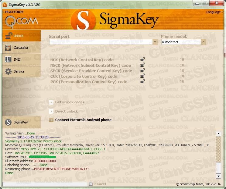Image resolution: width=226 pixels, height=189 pixels.
Task: Click the NCK attempts counter 10
Action: tap(182, 59)
